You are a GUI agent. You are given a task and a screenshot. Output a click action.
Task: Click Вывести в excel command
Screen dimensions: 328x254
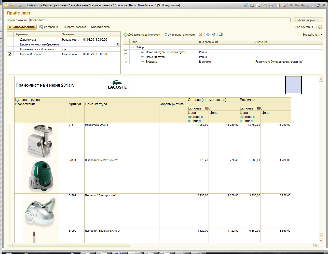pyautogui.click(x=100, y=27)
